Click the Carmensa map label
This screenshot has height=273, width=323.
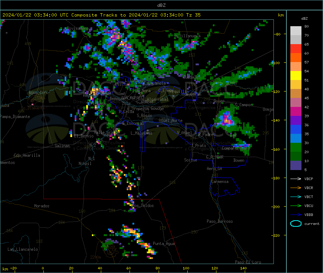(x=220, y=182)
